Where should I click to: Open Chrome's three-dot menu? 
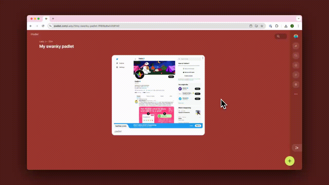click(298, 26)
